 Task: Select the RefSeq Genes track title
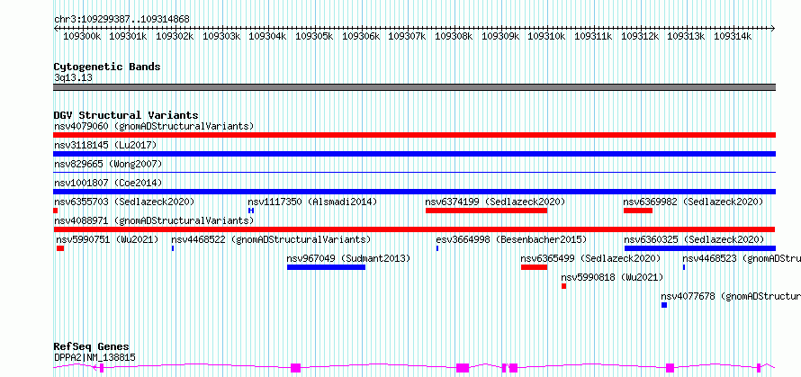tap(91, 347)
